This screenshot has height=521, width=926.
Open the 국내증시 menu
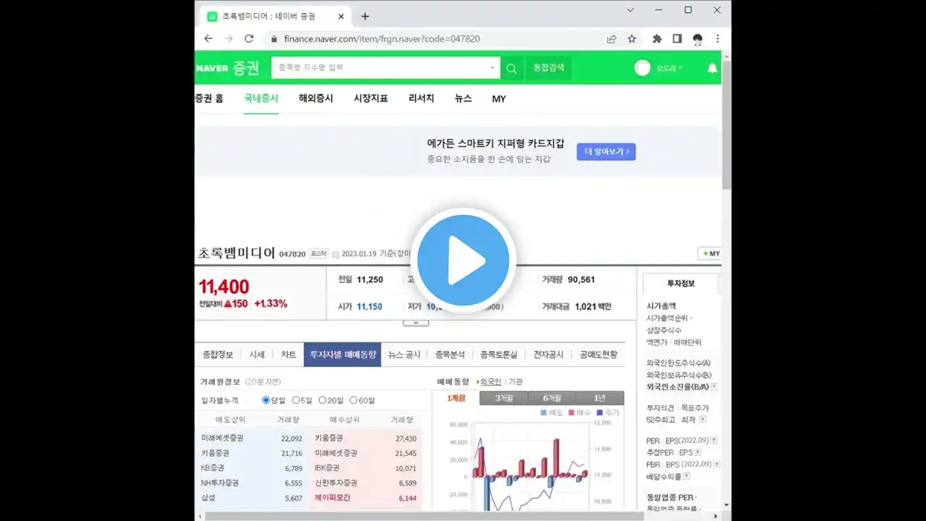pyautogui.click(x=261, y=98)
